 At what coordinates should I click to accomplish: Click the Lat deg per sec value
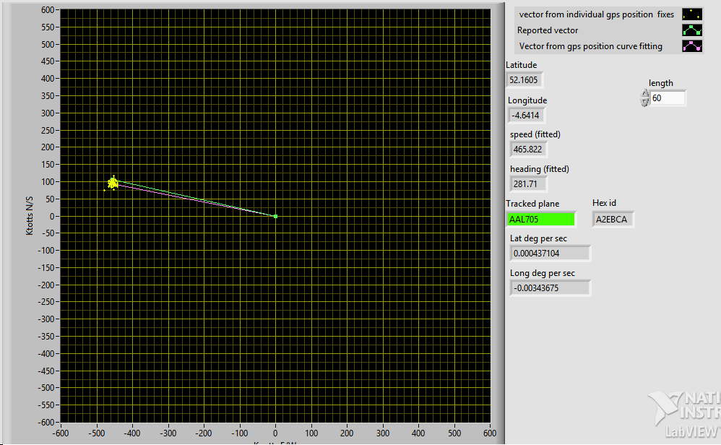click(x=549, y=254)
